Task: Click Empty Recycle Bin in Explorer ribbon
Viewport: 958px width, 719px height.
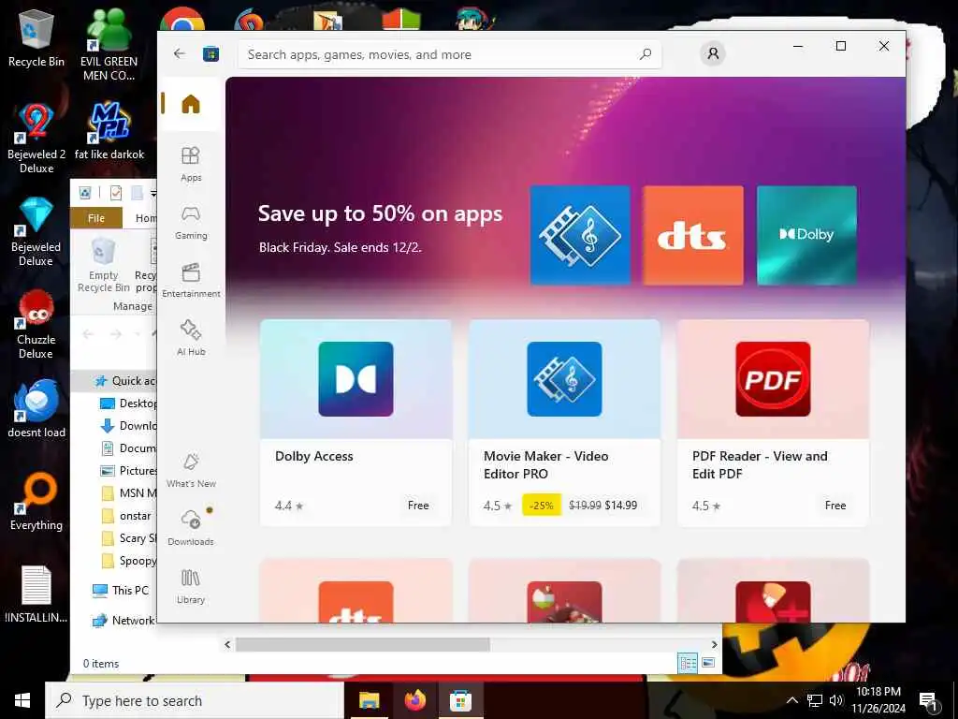Action: click(x=103, y=265)
